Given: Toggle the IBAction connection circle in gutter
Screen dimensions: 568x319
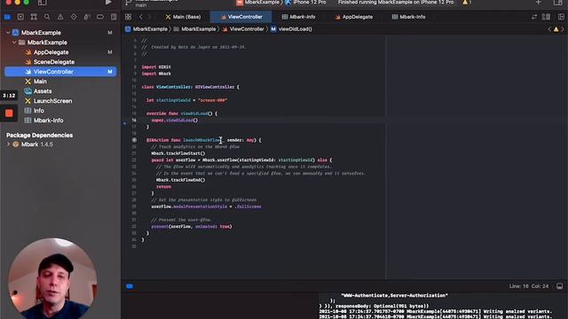Looking at the screenshot, I should (134, 140).
